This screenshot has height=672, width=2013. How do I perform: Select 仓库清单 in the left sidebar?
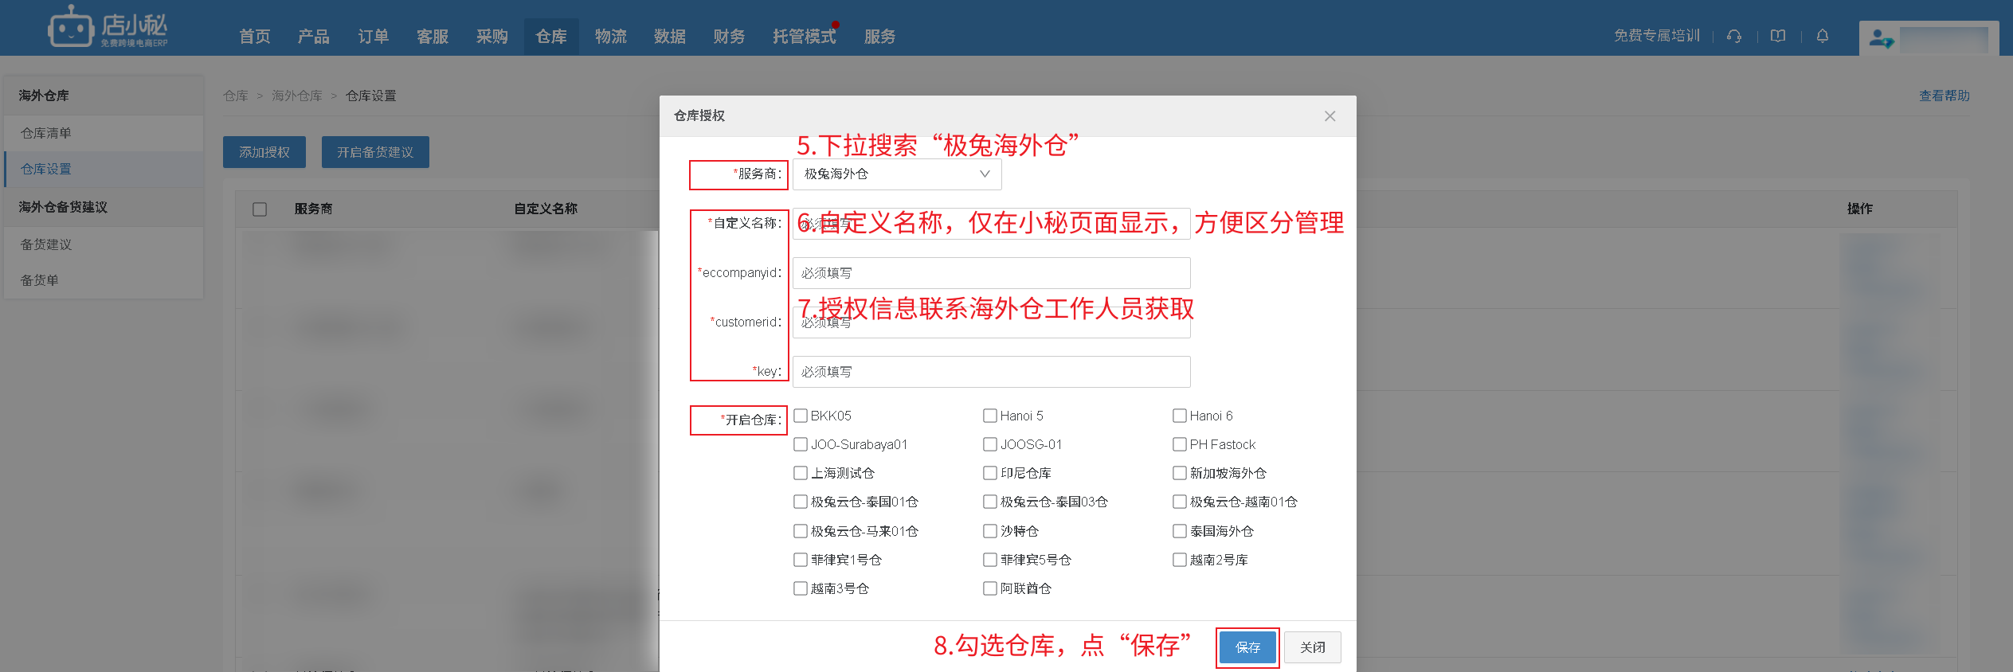(x=46, y=133)
